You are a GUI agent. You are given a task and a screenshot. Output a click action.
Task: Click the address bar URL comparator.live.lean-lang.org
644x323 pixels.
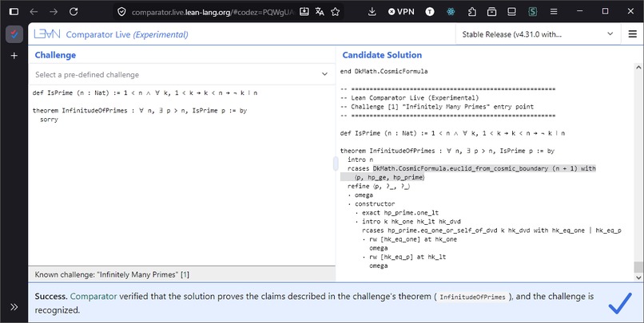213,12
